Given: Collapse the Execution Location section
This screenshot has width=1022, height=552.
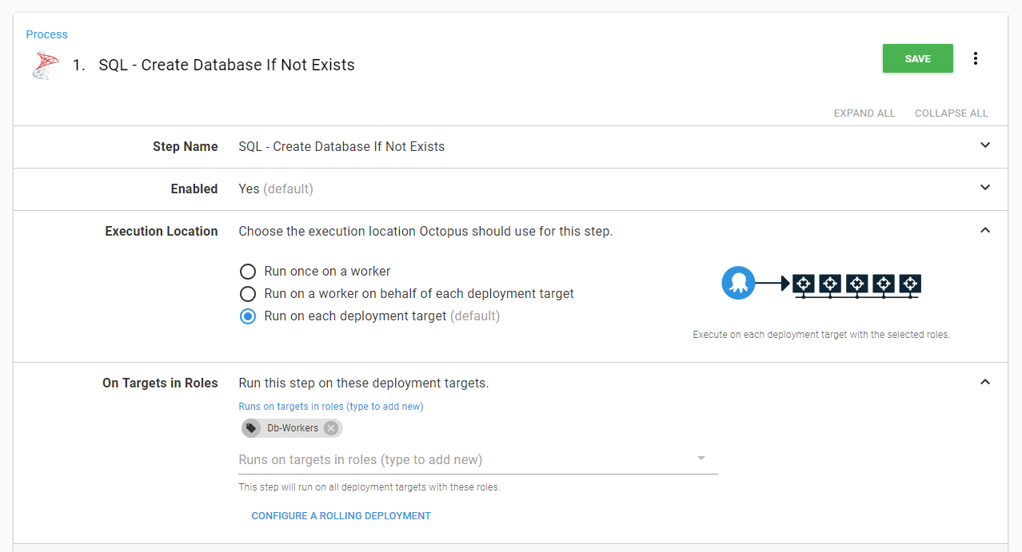Looking at the screenshot, I should 984,230.
